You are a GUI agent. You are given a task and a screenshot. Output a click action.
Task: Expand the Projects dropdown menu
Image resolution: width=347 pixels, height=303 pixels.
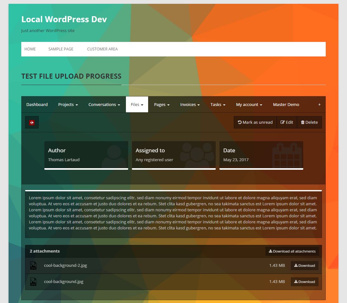click(68, 104)
